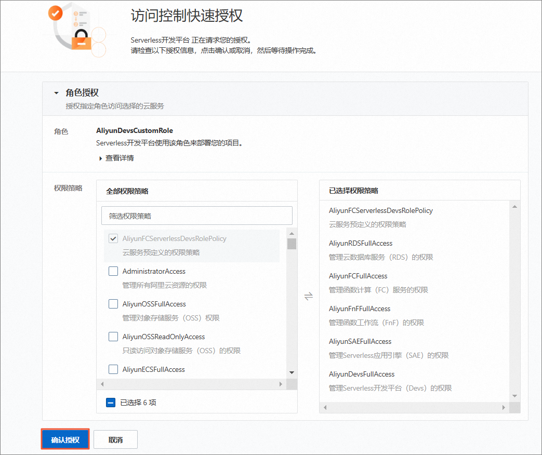Check the AliyunECSFullAccess policy checkbox
The width and height of the screenshot is (542, 455).
pos(113,369)
